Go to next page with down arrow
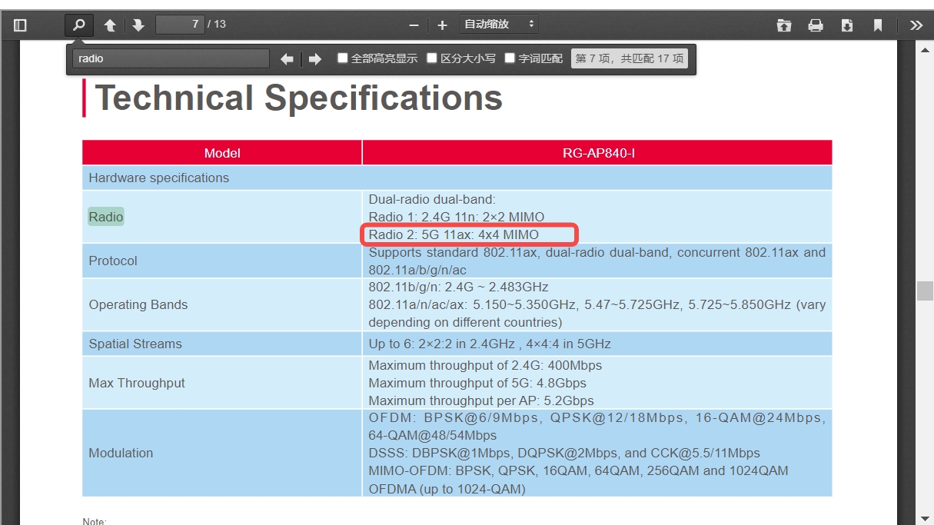 [138, 25]
